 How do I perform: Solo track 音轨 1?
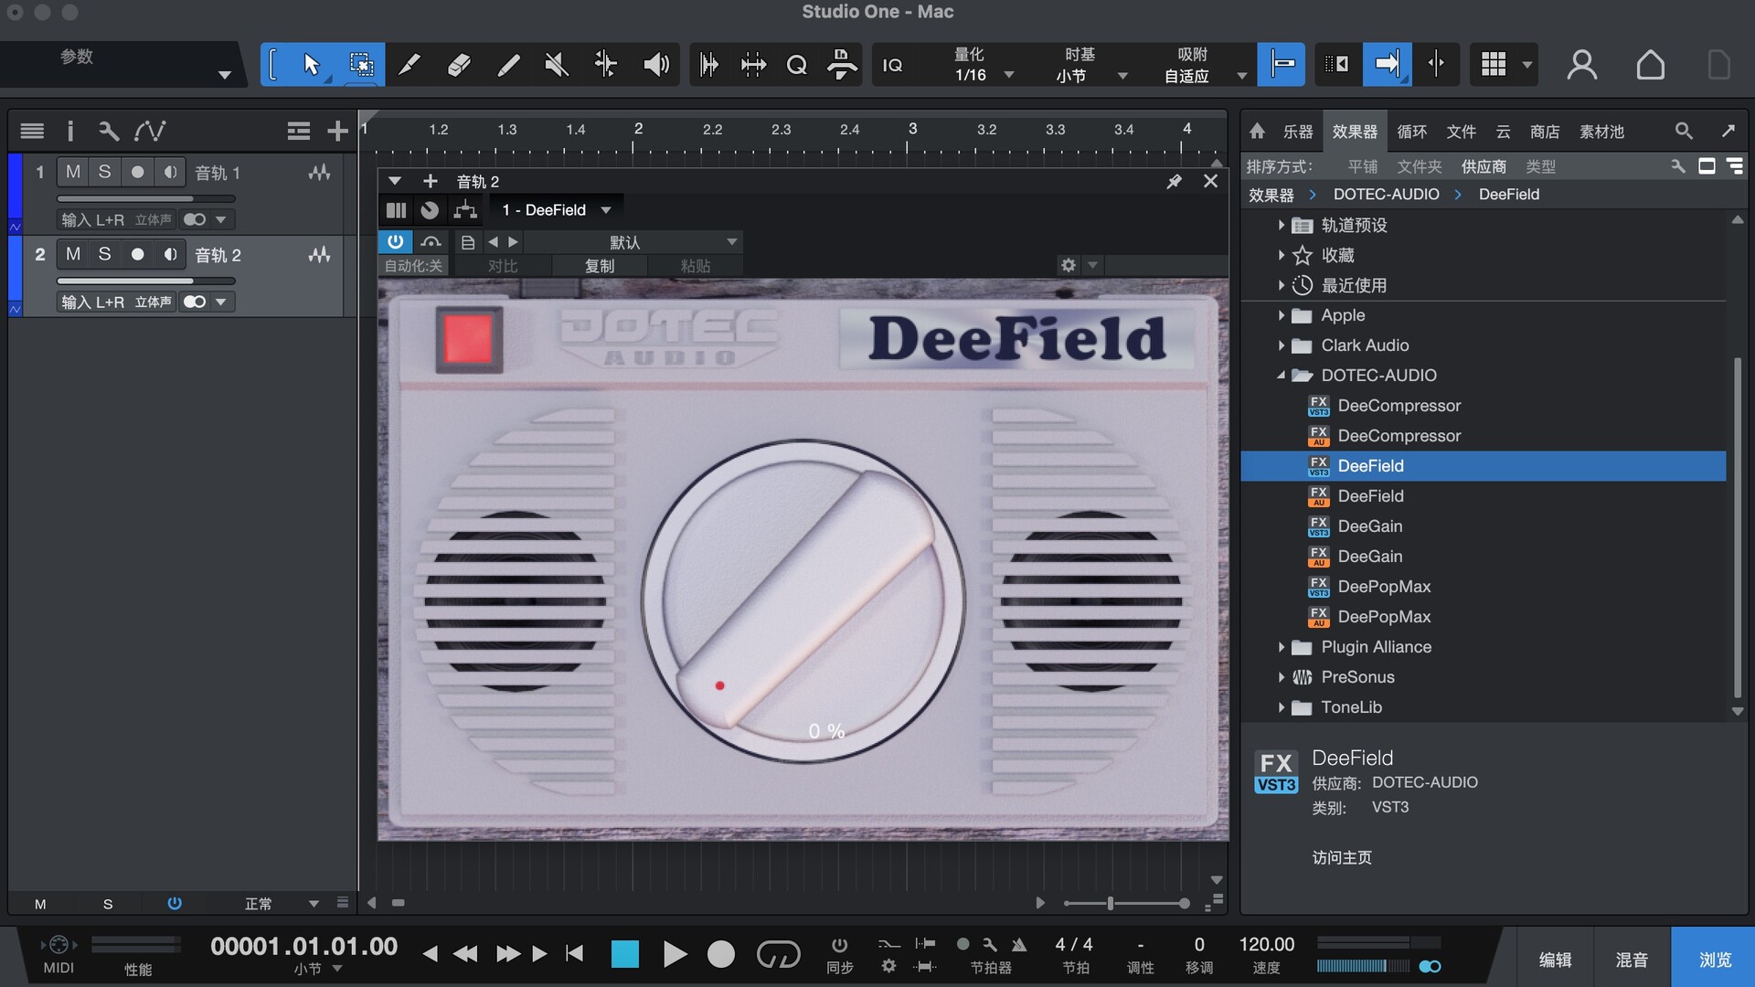pyautogui.click(x=105, y=172)
